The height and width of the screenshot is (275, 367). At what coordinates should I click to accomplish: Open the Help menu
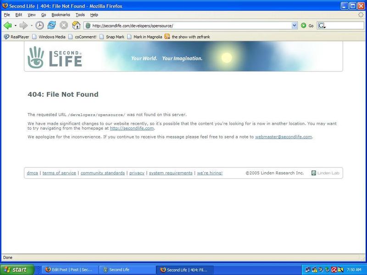point(94,15)
